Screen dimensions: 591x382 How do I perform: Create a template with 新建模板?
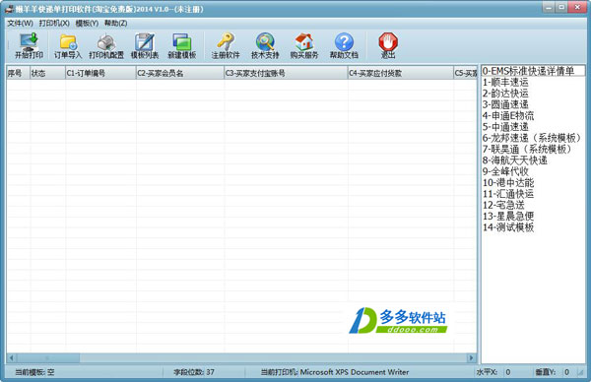point(182,45)
